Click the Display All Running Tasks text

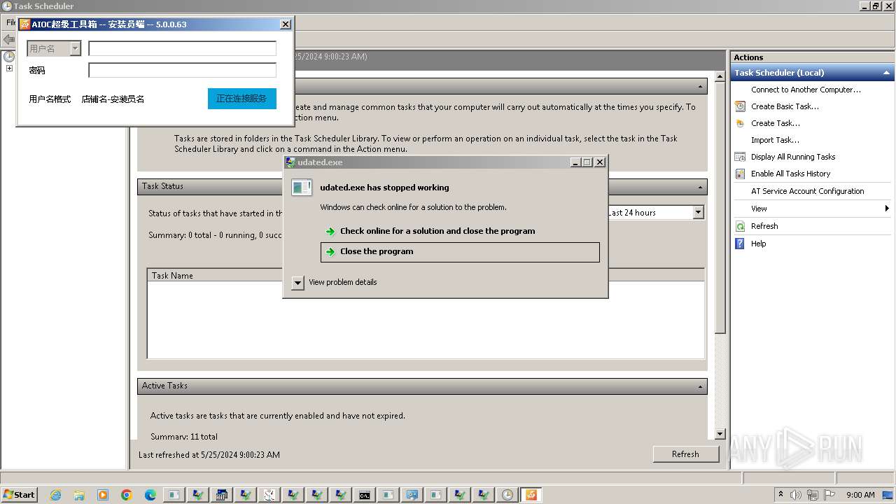tap(793, 157)
